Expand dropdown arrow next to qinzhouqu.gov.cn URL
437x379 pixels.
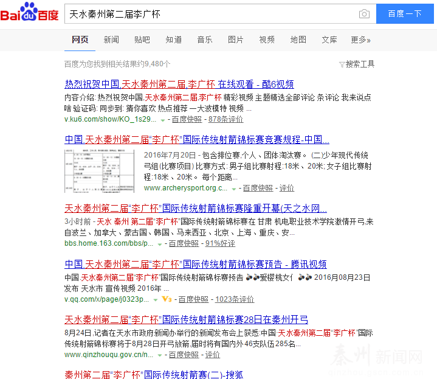coord(160,355)
